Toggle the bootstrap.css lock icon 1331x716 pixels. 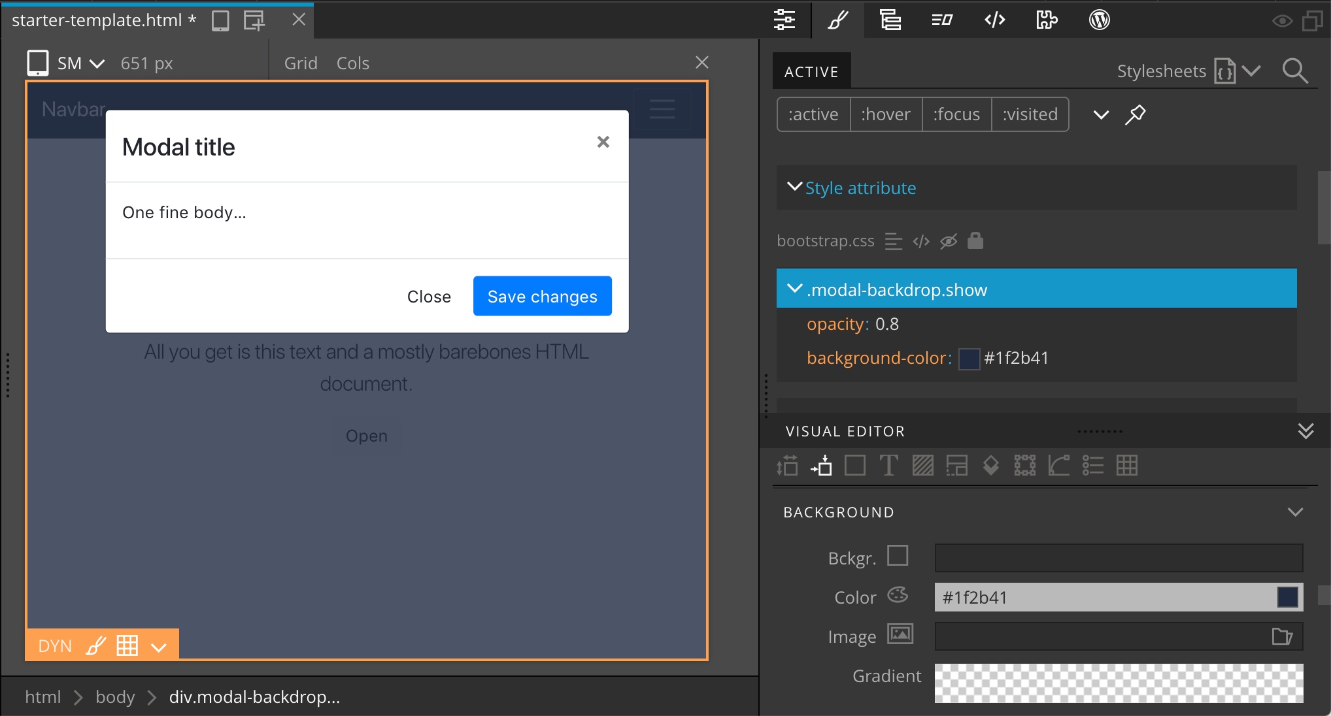[x=975, y=241]
